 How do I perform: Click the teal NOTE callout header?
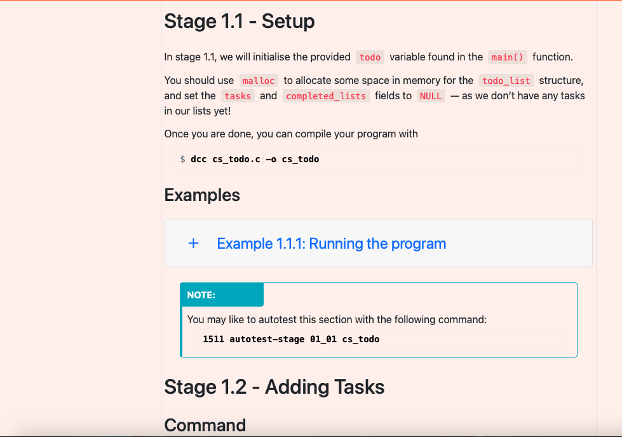click(221, 295)
